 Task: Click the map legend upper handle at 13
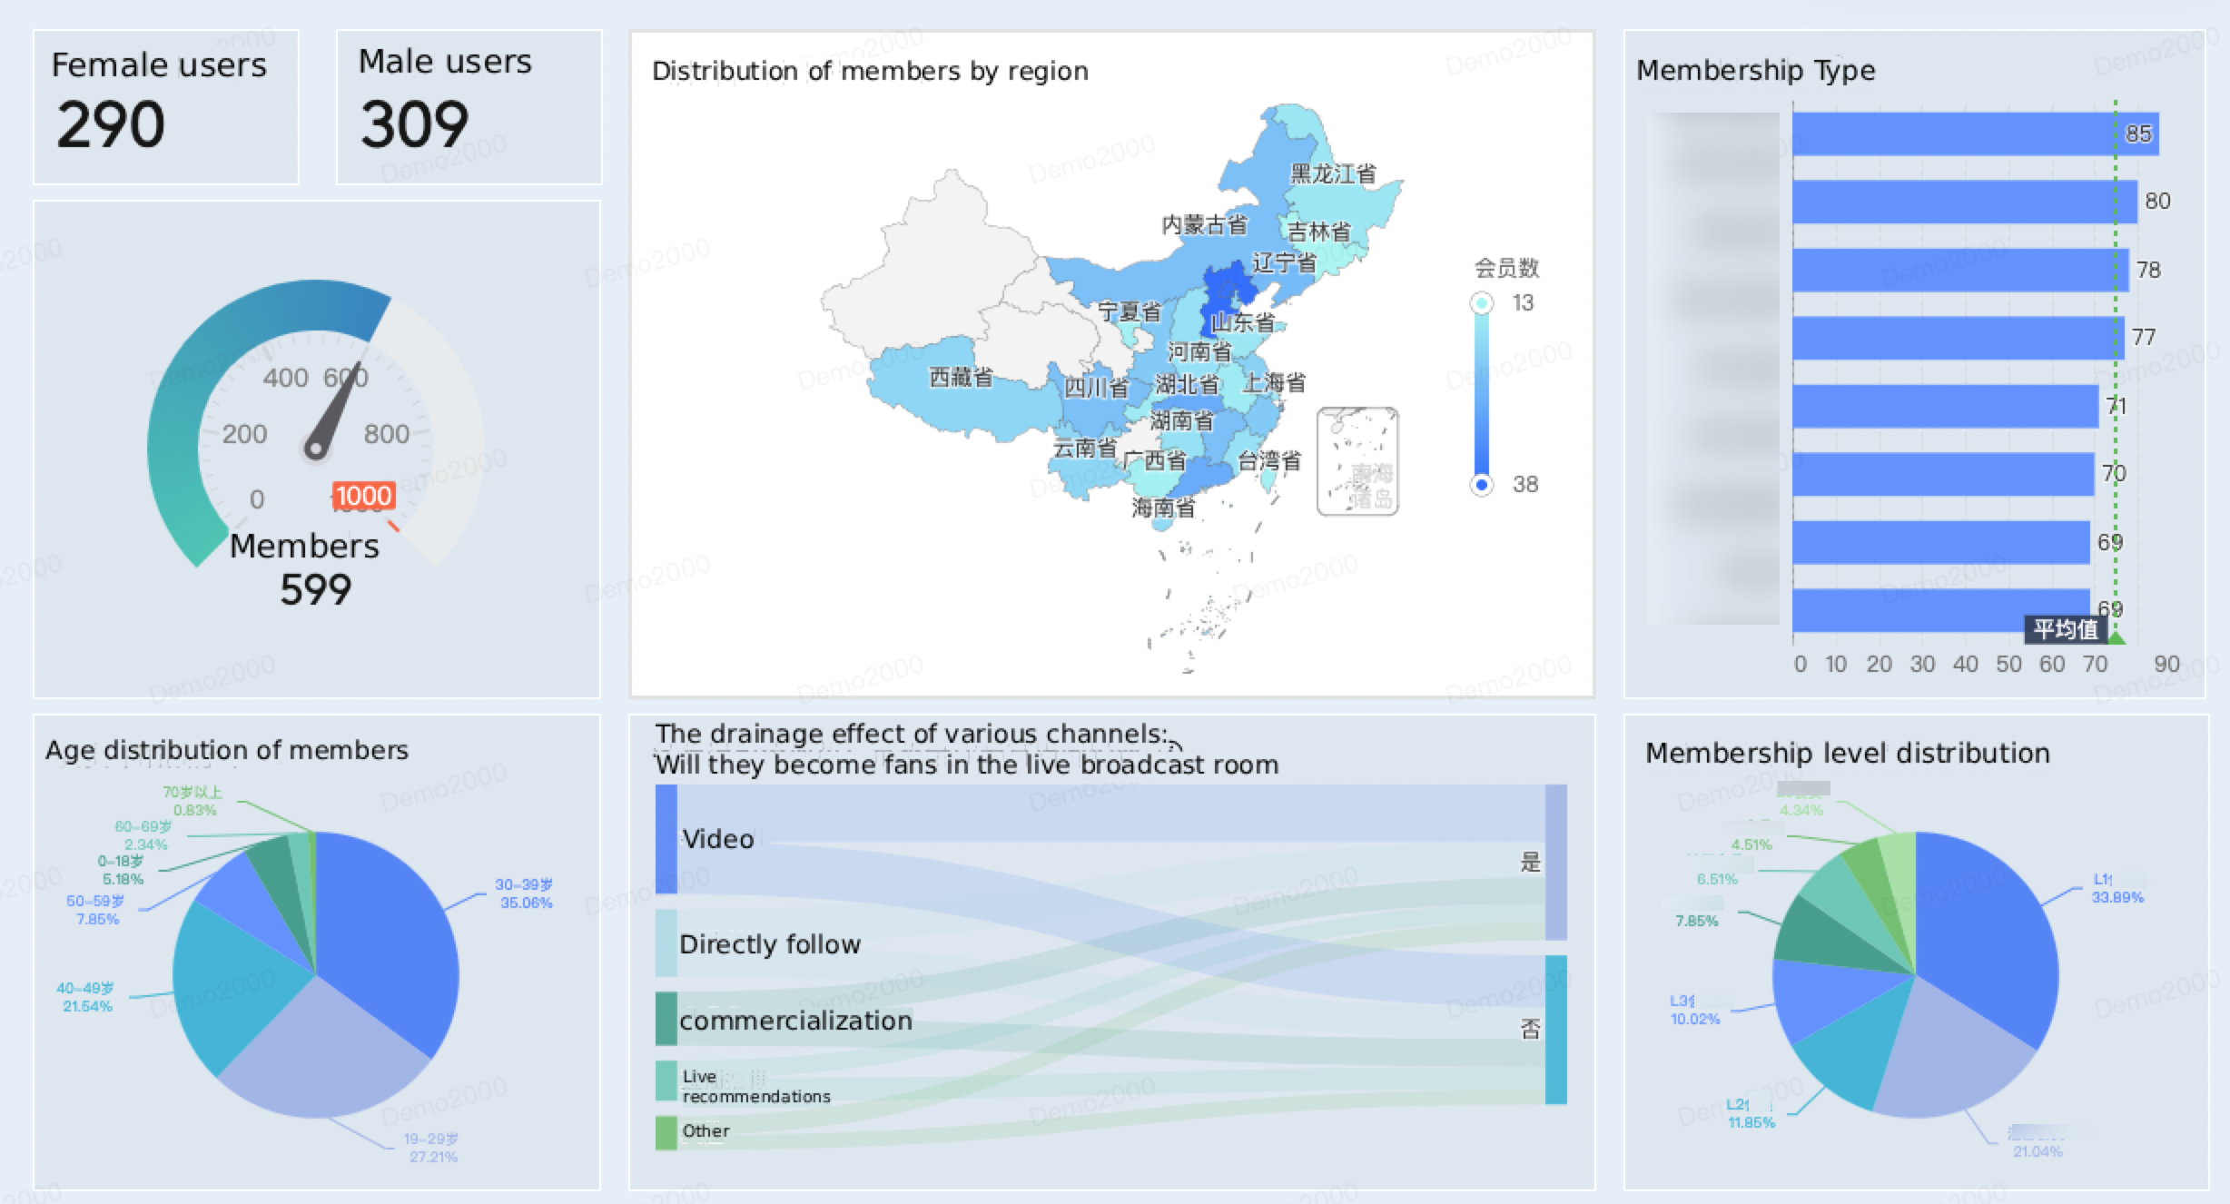pyautogui.click(x=1481, y=302)
